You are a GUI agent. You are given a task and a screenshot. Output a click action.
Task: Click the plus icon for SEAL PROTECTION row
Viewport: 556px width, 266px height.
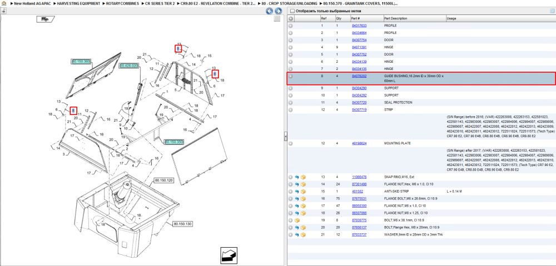pos(290,103)
